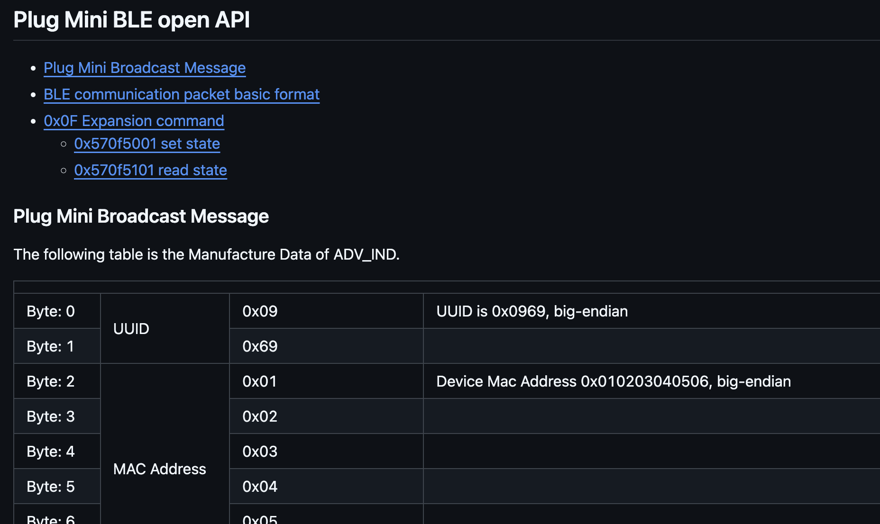Open the Plug Mini Broadcast Message link
This screenshot has height=524, width=880.
coord(145,68)
